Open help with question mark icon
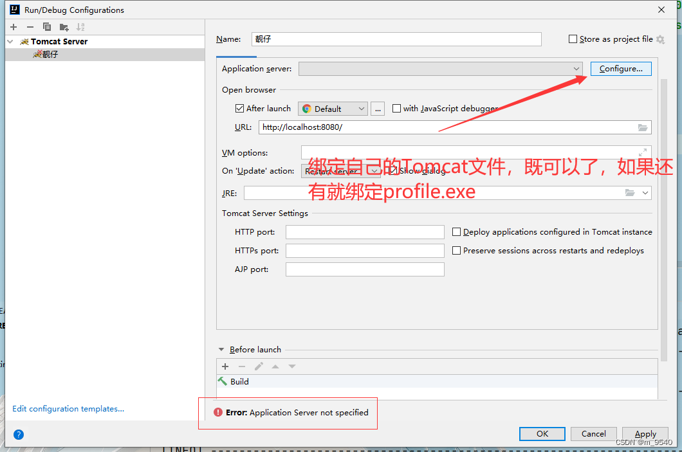 (x=18, y=434)
